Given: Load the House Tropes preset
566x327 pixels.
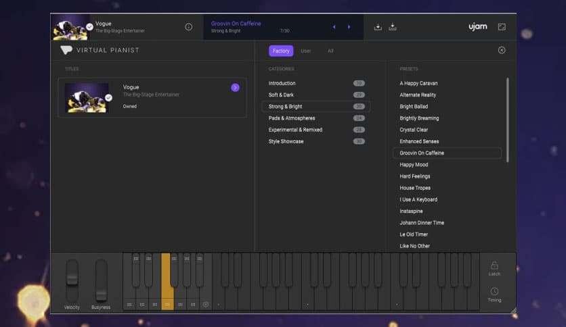Looking at the screenshot, I should coord(415,188).
